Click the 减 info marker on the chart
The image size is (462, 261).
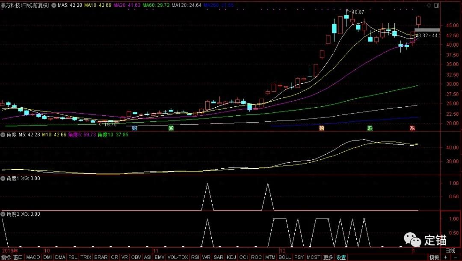pyautogui.click(x=171, y=128)
